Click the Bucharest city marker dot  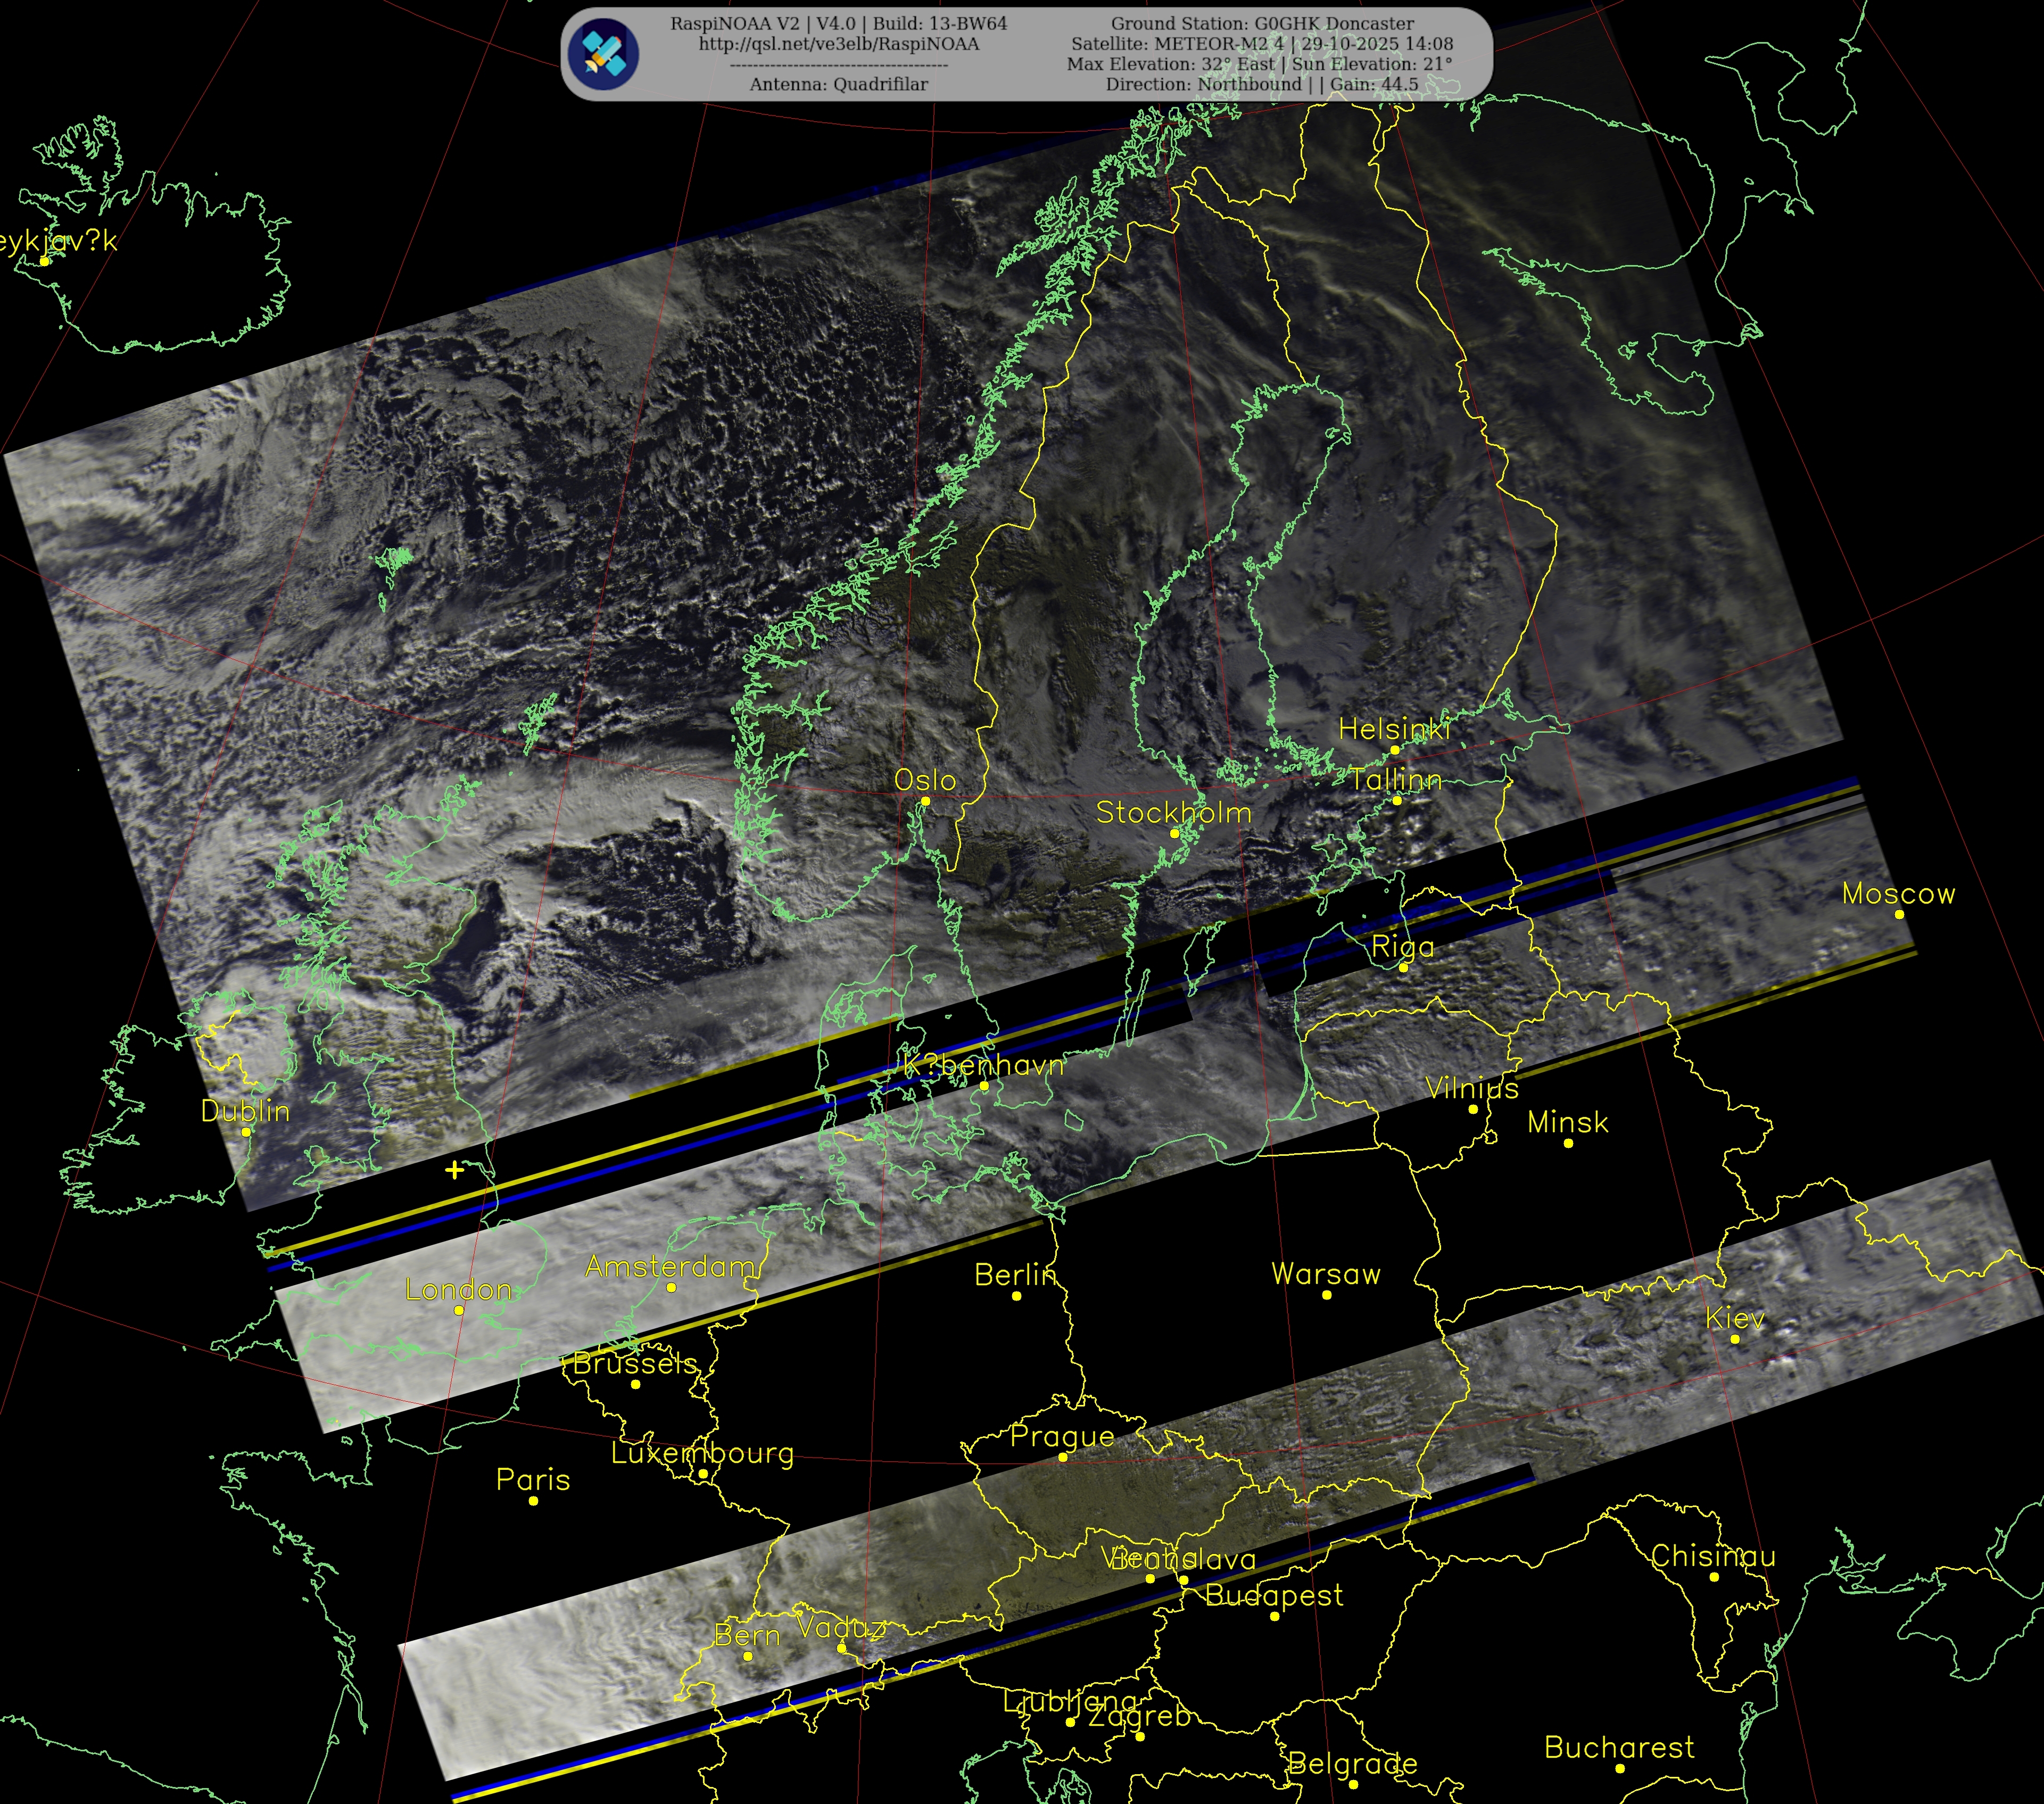click(1619, 1768)
